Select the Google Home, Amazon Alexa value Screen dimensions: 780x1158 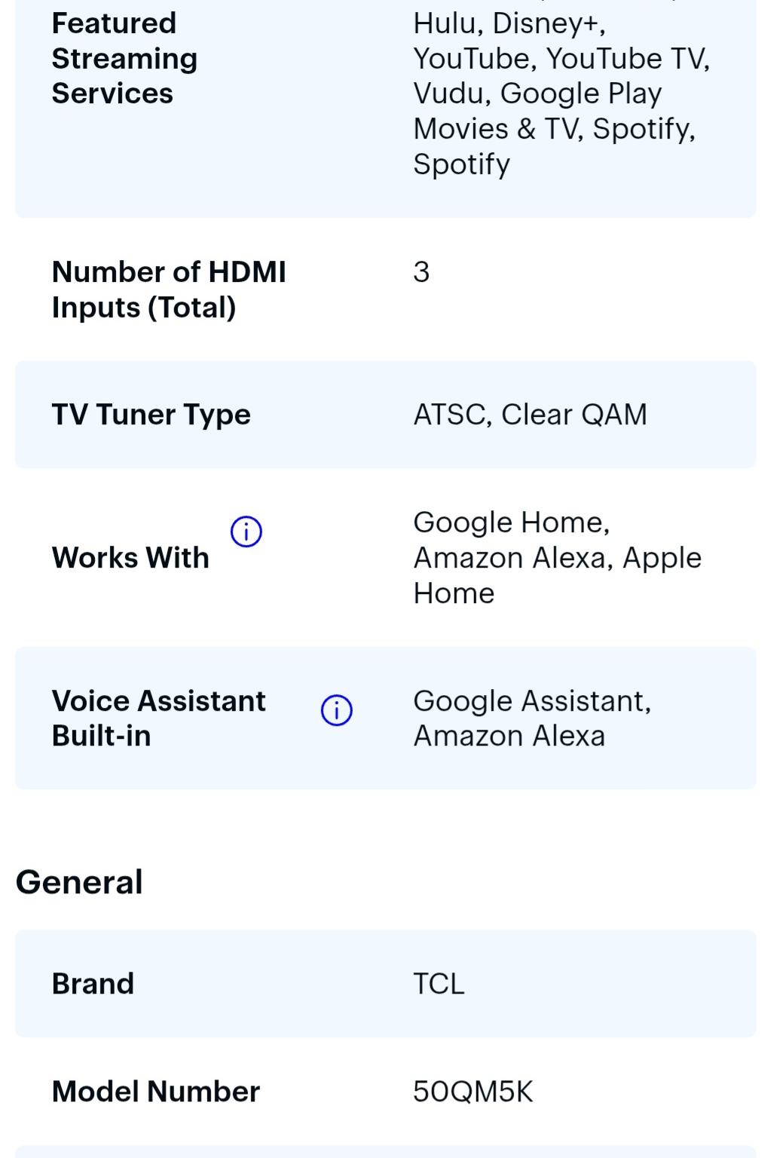tap(557, 558)
